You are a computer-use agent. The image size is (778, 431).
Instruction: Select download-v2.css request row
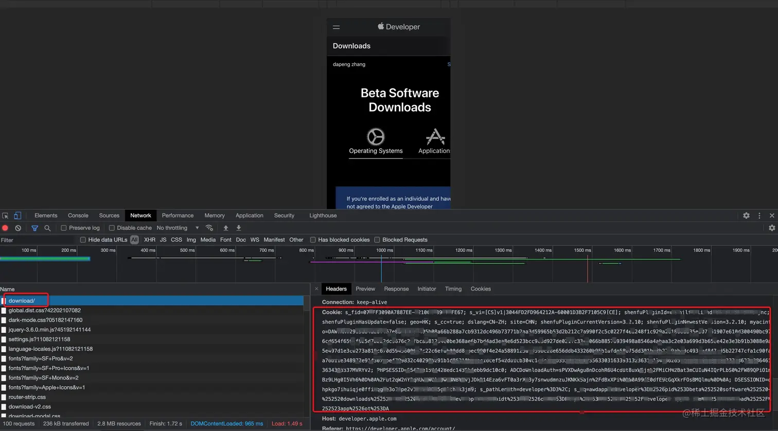[152, 407]
